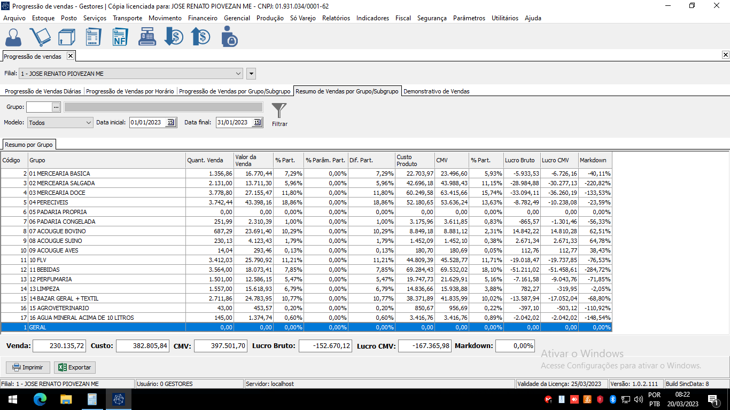Image resolution: width=730 pixels, height=410 pixels.
Task: Open the NF invoice toolbar icon
Action: click(120, 37)
